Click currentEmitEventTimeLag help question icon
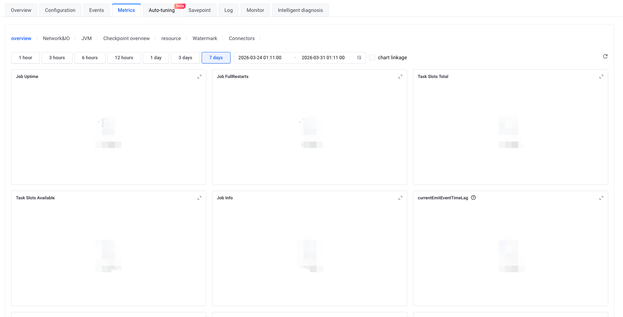Viewport: 623px width, 317px height. pos(473,197)
